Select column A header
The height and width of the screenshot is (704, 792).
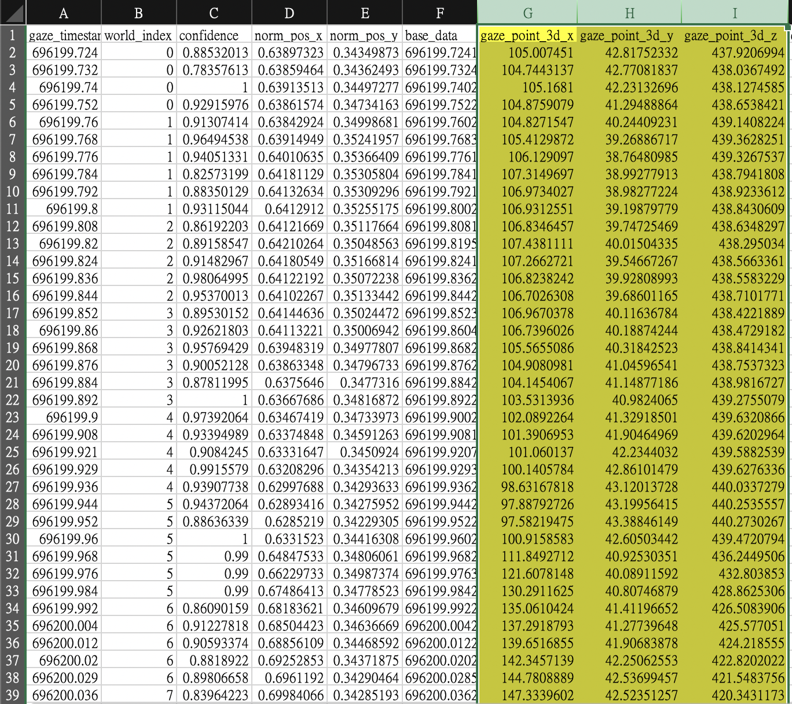coord(64,13)
